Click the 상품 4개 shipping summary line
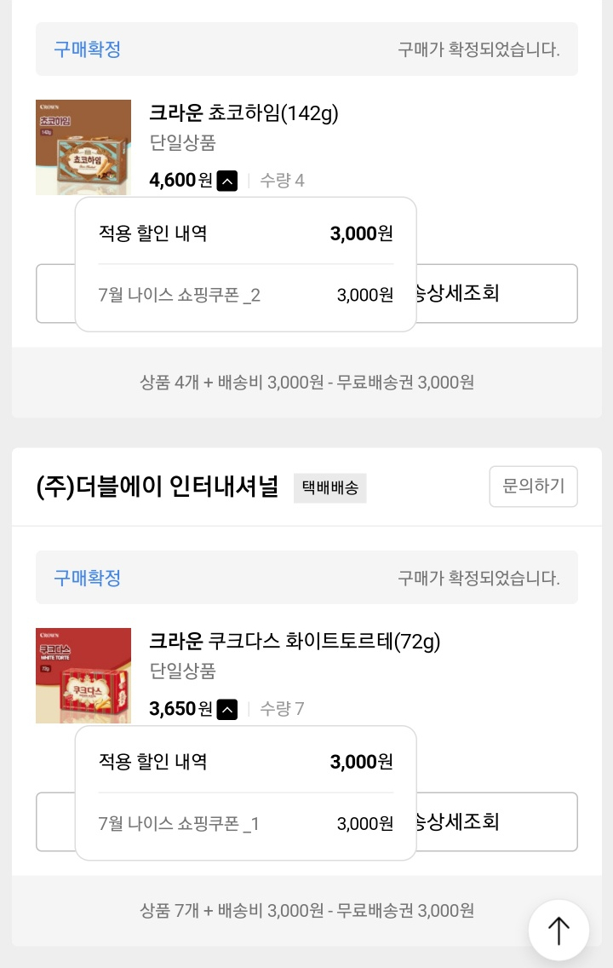 pos(306,382)
